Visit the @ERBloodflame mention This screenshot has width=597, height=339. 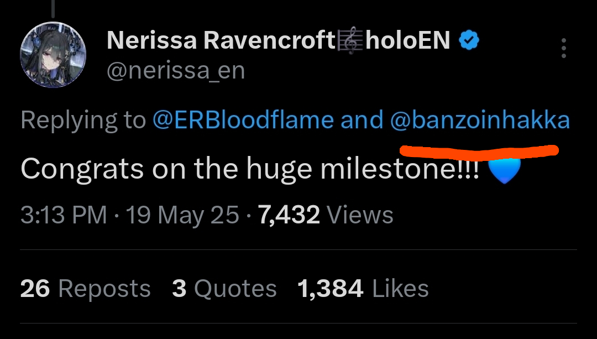point(243,120)
